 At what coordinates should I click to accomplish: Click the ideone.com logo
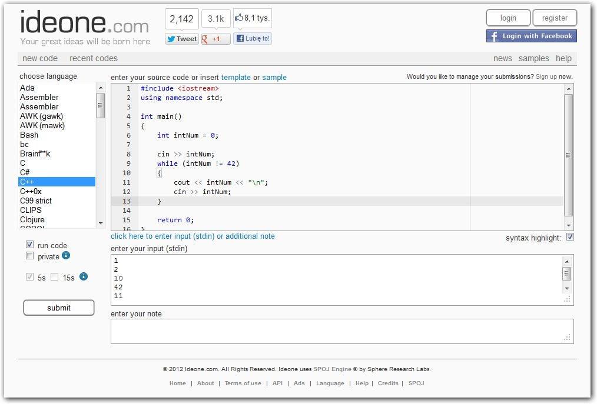(x=84, y=24)
